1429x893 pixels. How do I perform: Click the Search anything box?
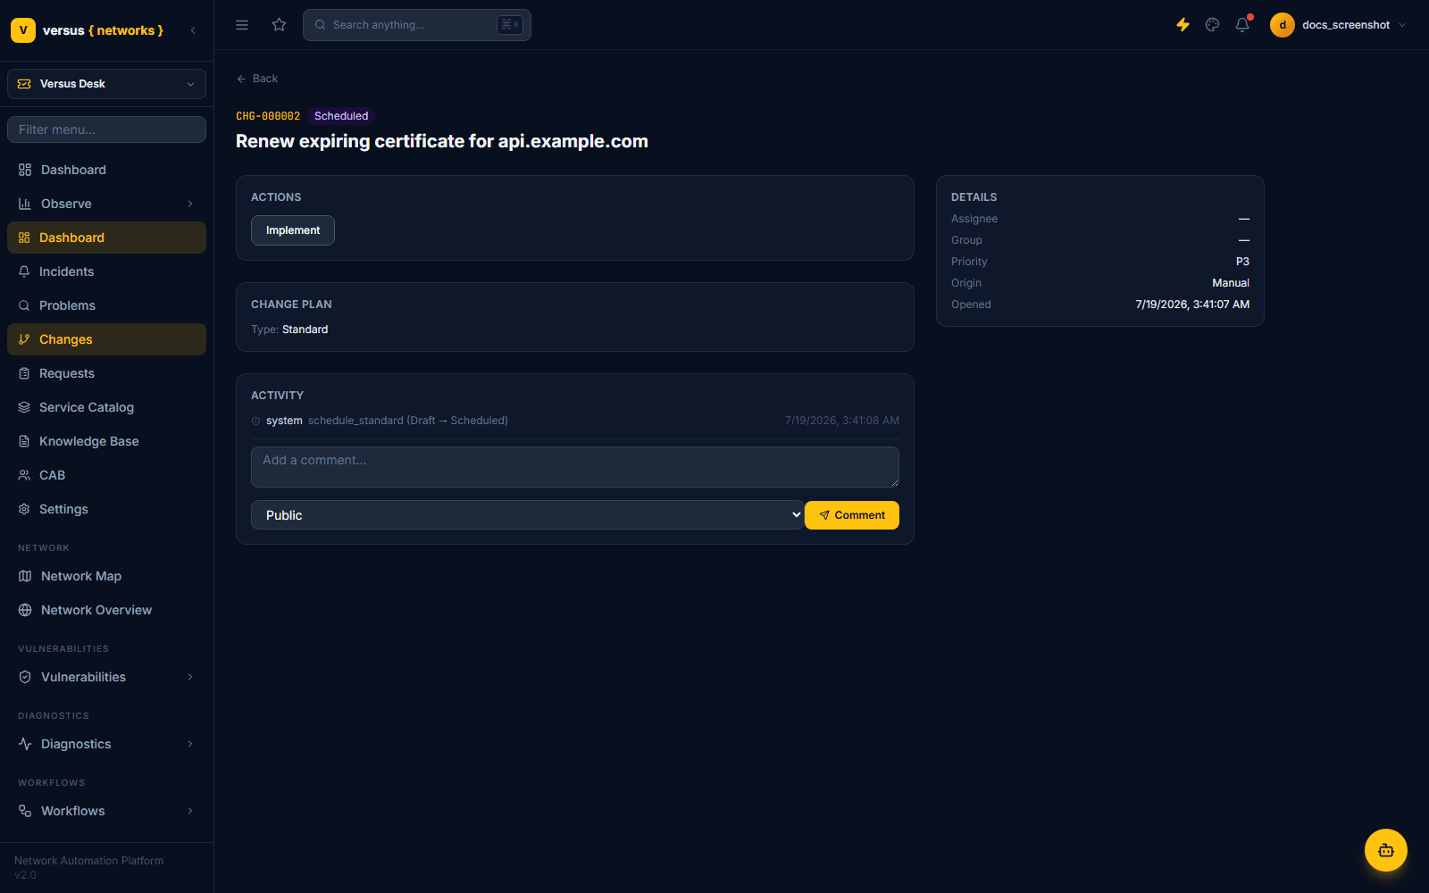(417, 25)
